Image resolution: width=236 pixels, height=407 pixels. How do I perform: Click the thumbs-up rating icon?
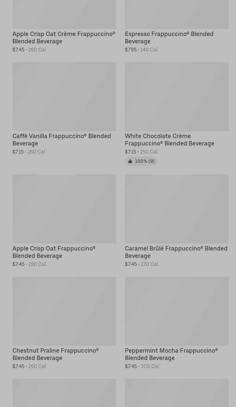(130, 161)
